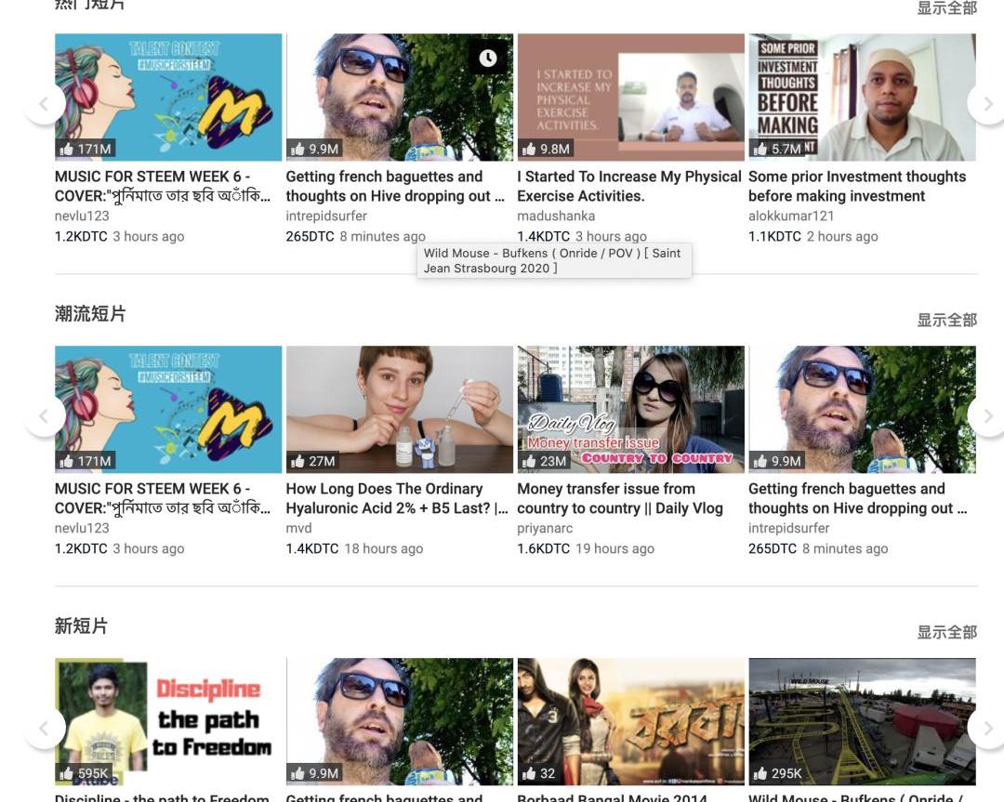Click the 27M thumbs-up badge on Hyaluronic Acid video

pyautogui.click(x=313, y=461)
